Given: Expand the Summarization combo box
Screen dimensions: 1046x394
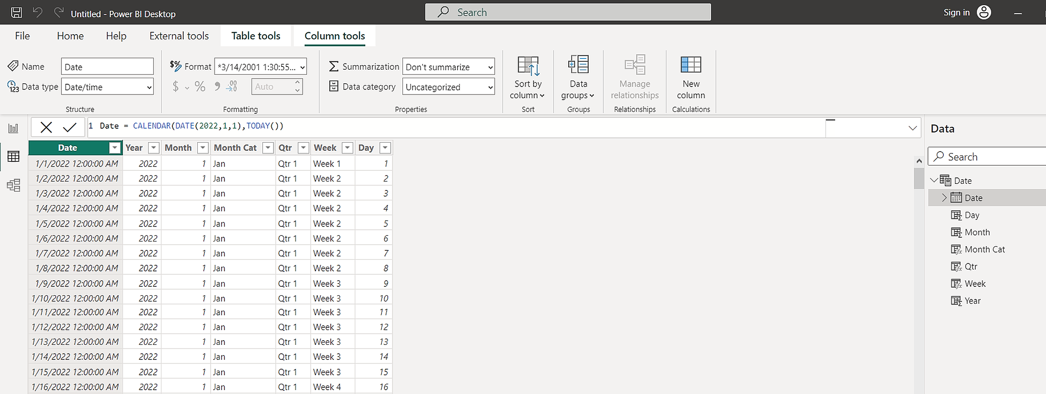Looking at the screenshot, I should coord(448,67).
